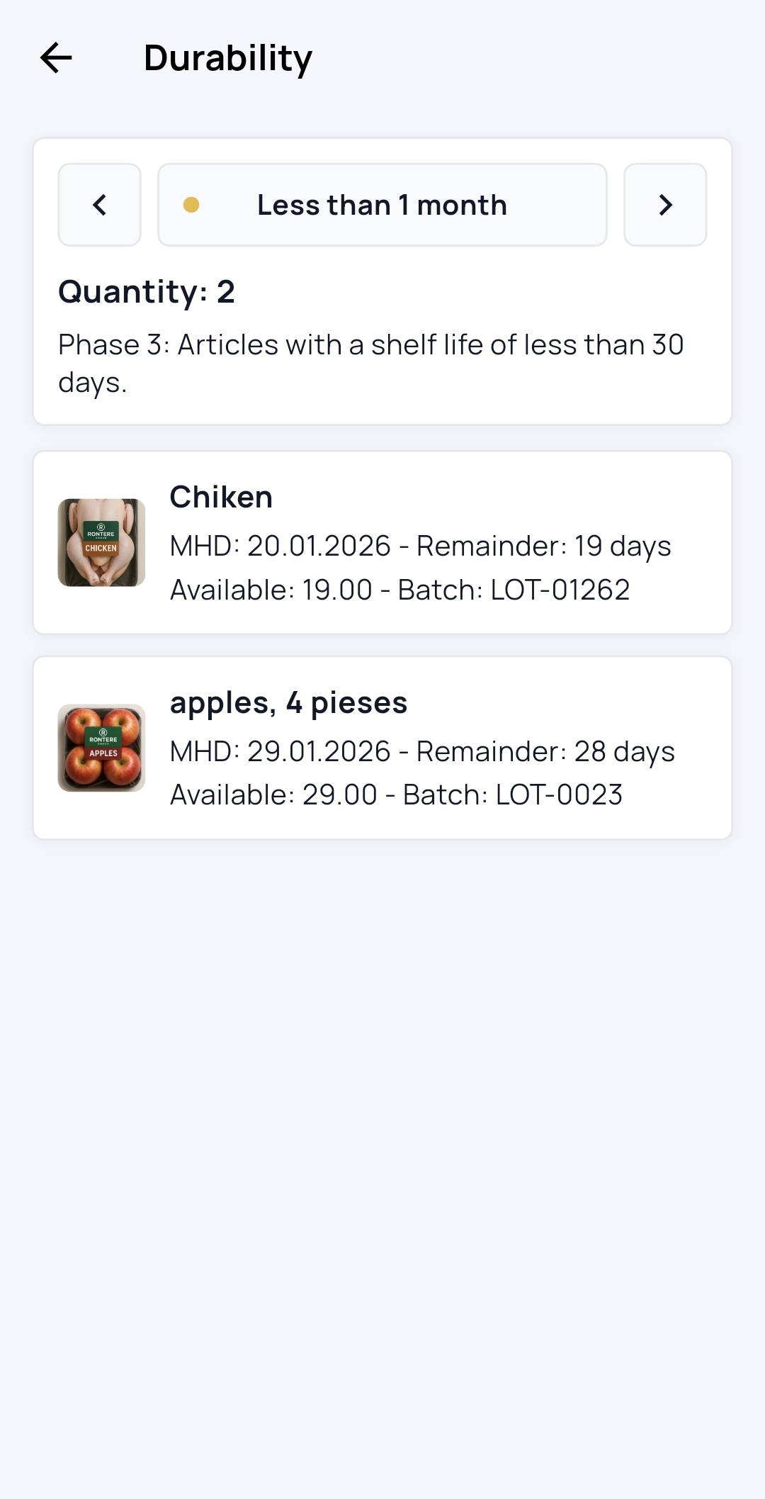765x1499 pixels.
Task: Click the 'Remainder: 19 days' text
Action: coord(543,546)
